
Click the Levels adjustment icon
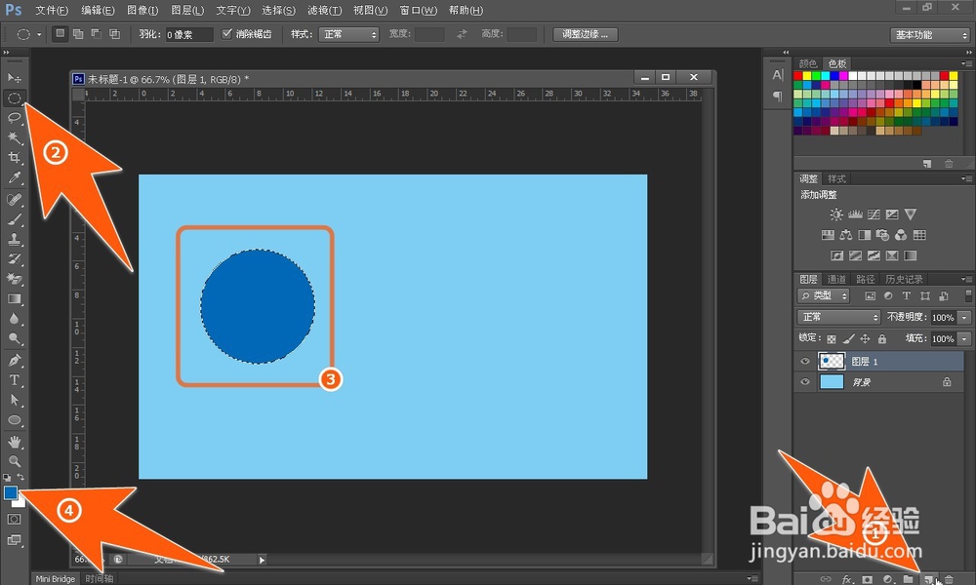pyautogui.click(x=855, y=214)
